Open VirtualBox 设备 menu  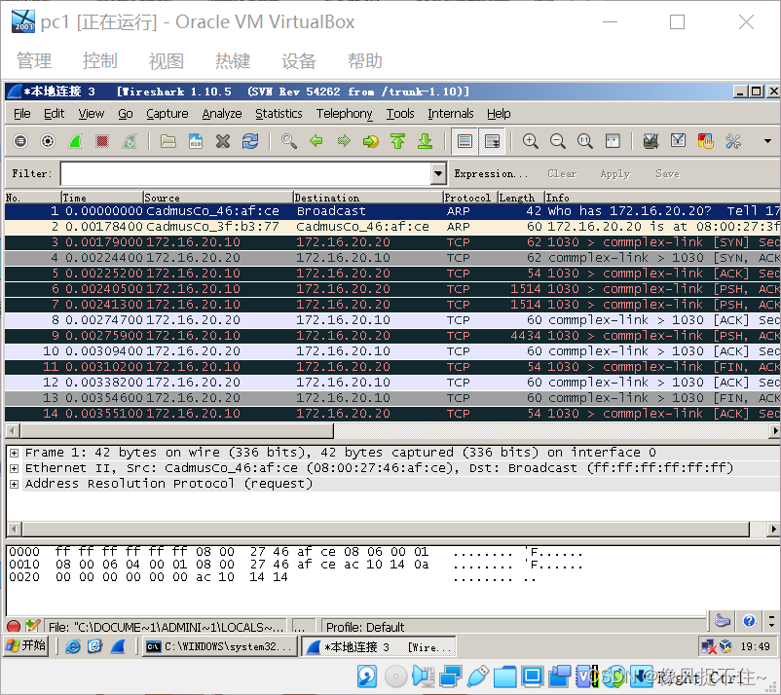click(x=299, y=60)
